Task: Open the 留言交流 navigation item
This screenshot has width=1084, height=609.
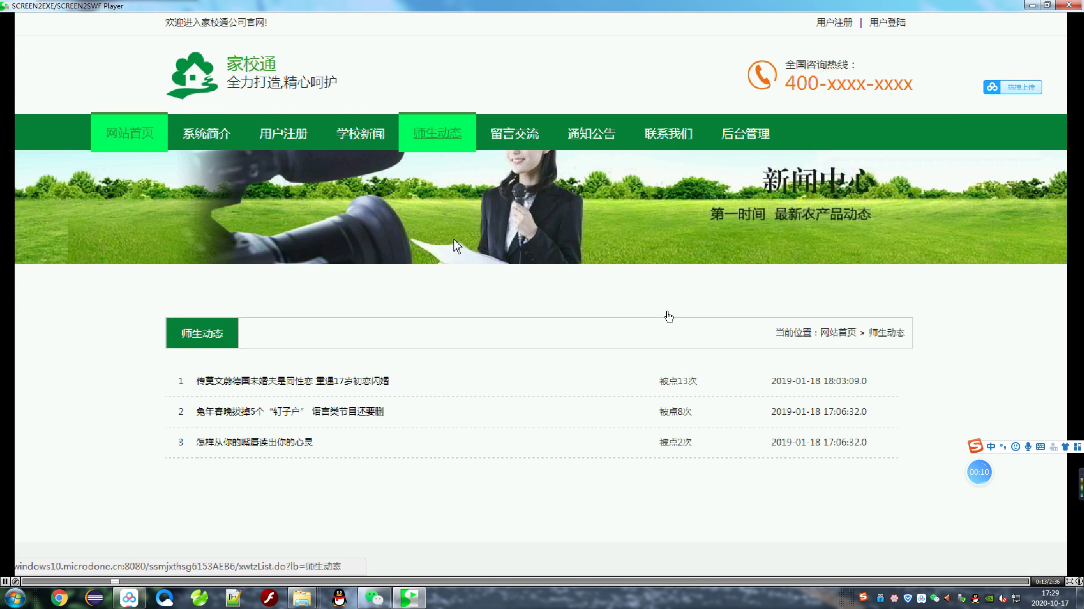Action: 514,134
